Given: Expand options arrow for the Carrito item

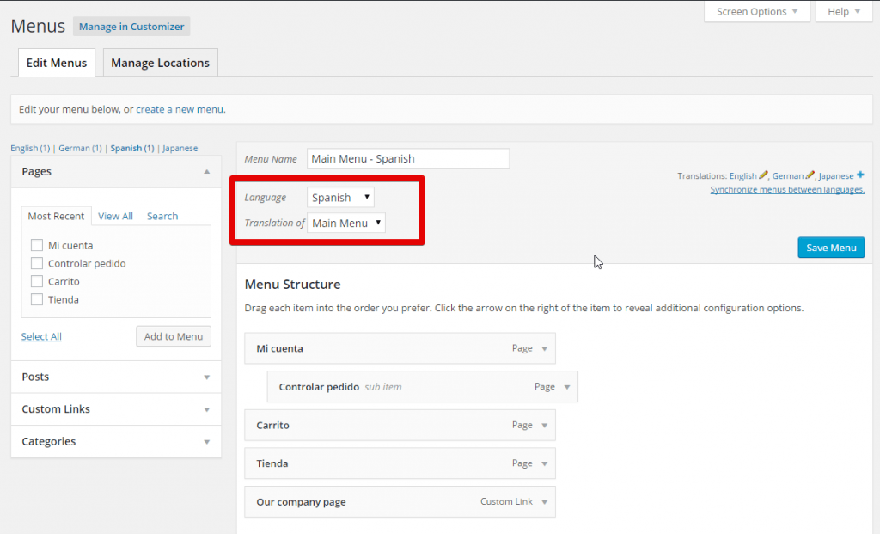Looking at the screenshot, I should 542,425.
